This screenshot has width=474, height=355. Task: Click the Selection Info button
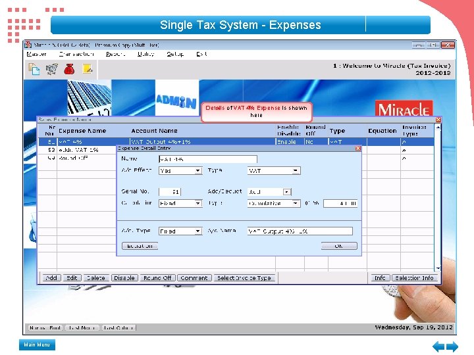pos(415,277)
